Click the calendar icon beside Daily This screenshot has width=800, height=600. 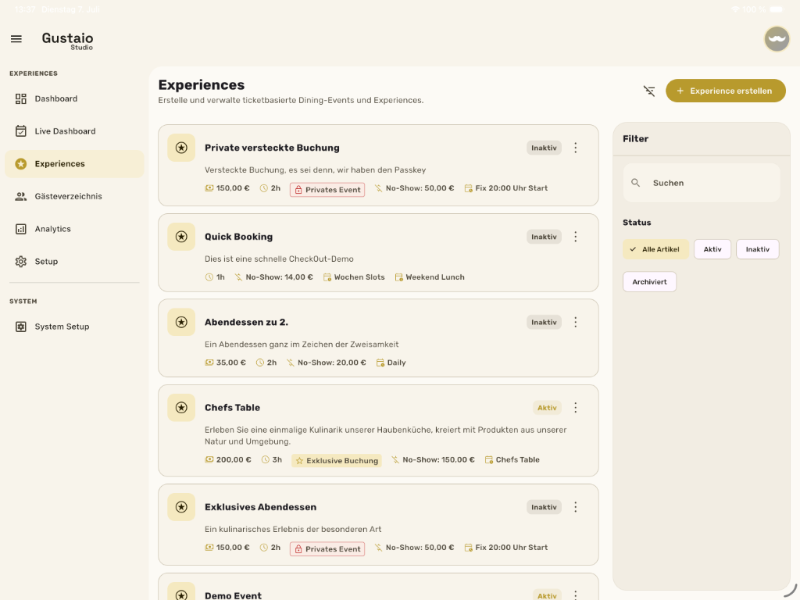[x=380, y=362]
